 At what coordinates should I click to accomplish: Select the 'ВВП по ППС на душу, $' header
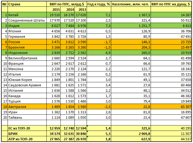click(x=171, y=4)
